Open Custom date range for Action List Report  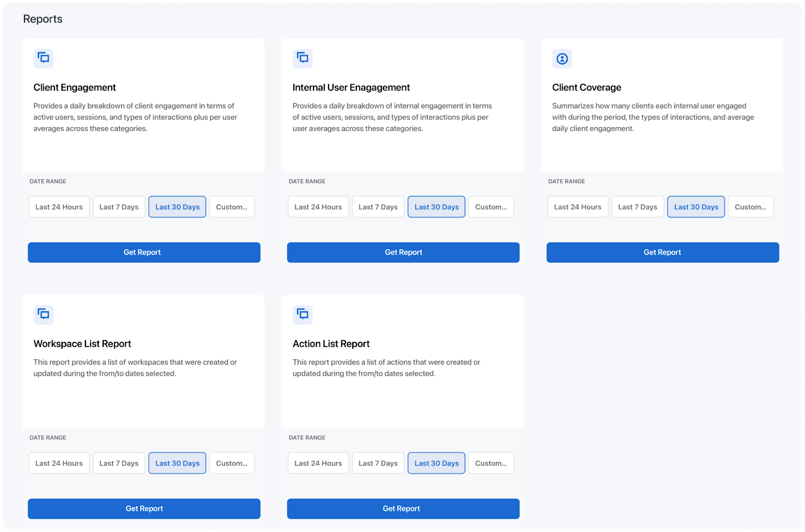click(x=491, y=463)
